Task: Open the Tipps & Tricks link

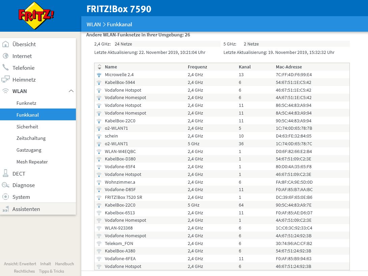Action: 51,271
